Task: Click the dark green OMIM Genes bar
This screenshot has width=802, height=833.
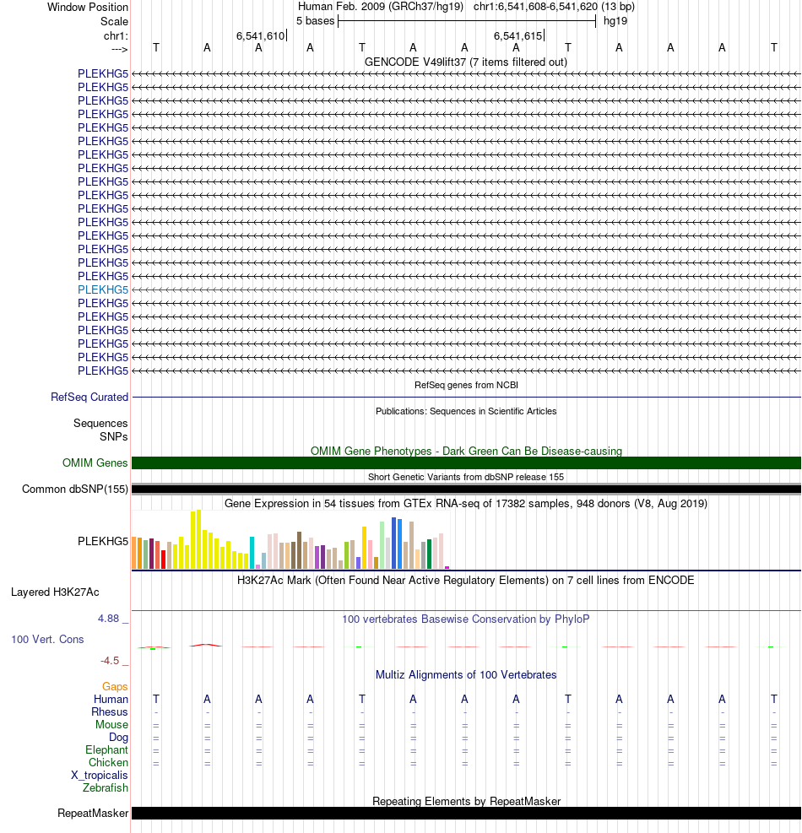Action: 466,462
